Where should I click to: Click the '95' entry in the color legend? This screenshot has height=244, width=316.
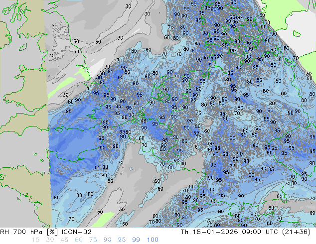[122, 240]
